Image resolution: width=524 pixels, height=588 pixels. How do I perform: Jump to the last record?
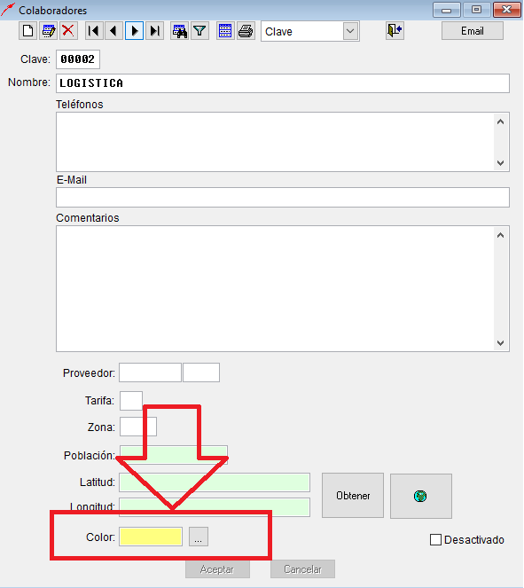[154, 31]
